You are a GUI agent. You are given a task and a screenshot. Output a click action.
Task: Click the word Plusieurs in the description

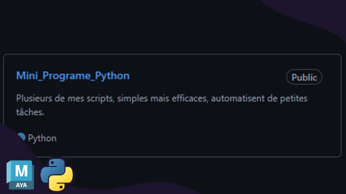[x=34, y=98]
